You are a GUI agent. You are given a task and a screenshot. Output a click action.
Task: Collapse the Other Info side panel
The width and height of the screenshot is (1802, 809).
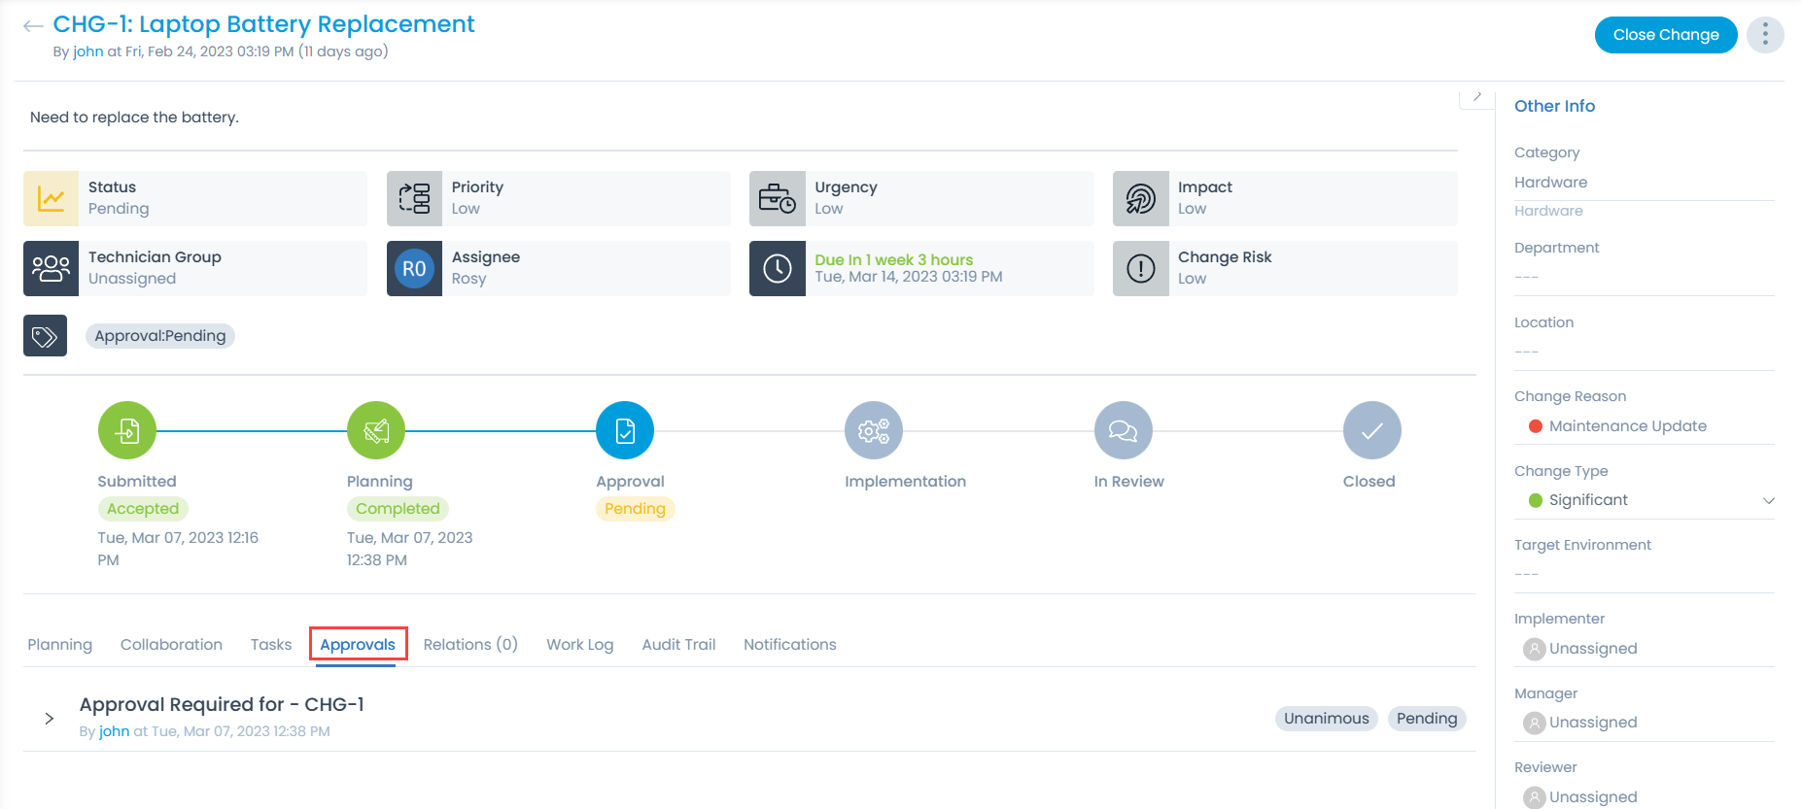(x=1476, y=97)
